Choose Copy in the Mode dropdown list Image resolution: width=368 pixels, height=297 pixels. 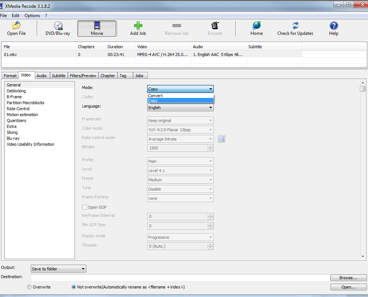180,100
